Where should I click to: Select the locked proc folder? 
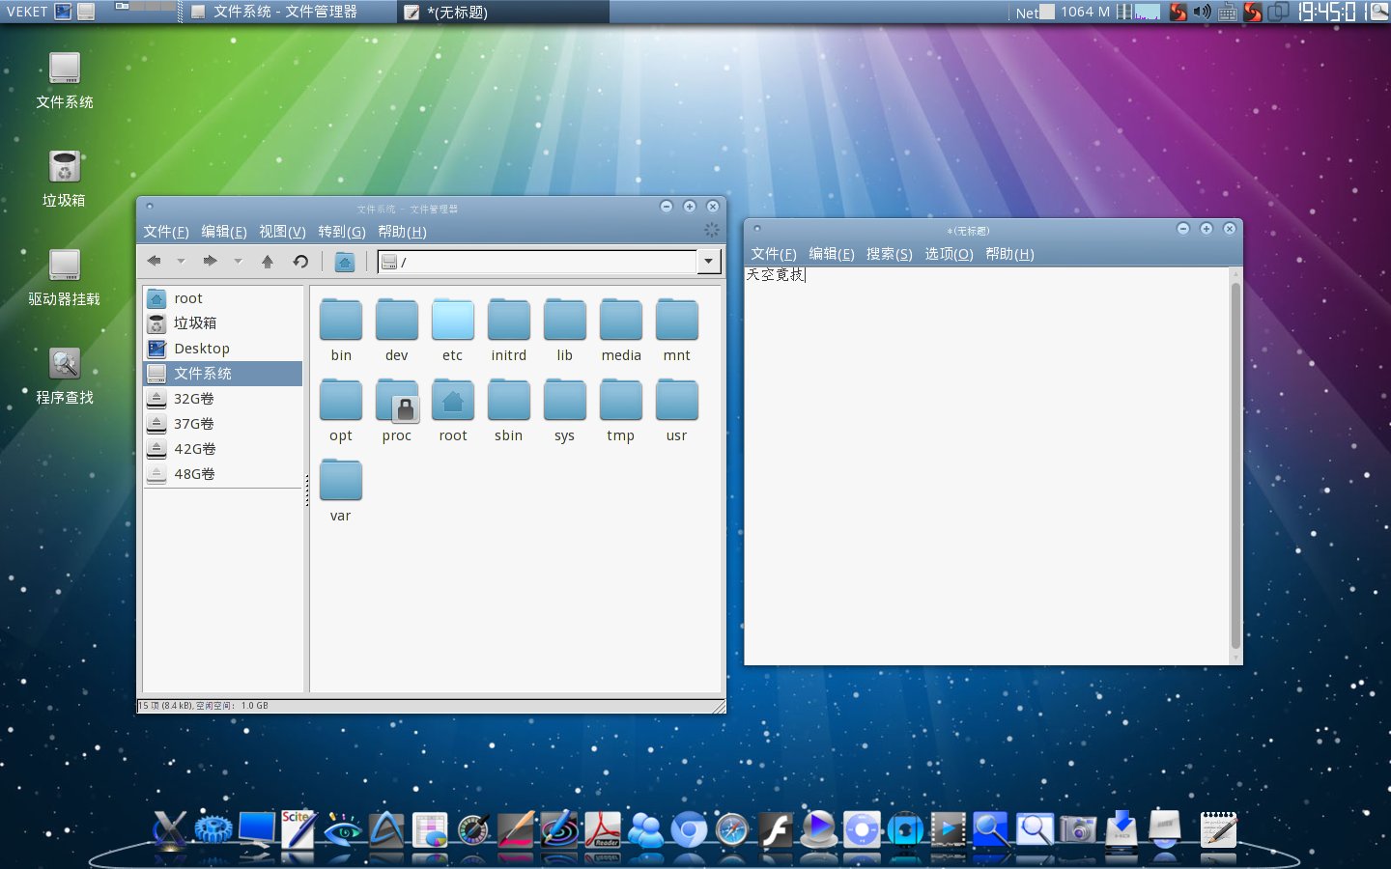397,410
